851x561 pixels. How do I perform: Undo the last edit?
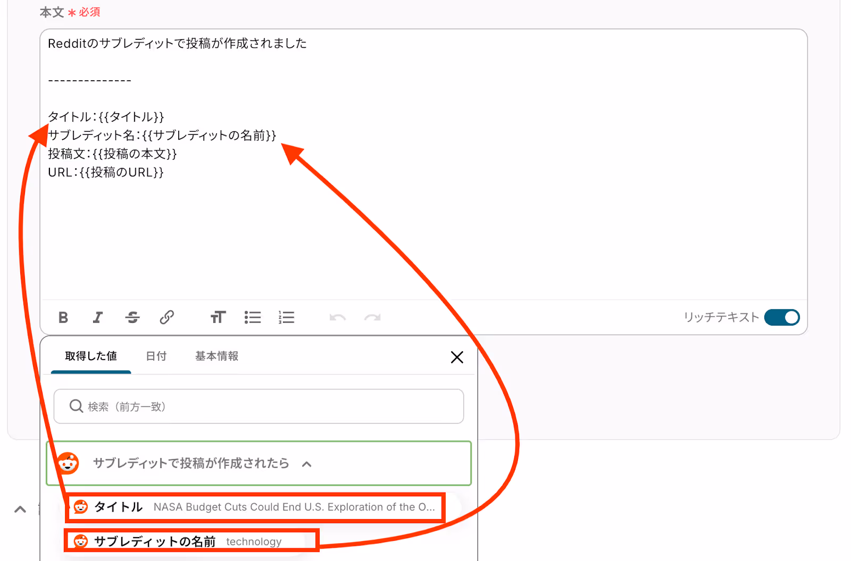point(338,318)
